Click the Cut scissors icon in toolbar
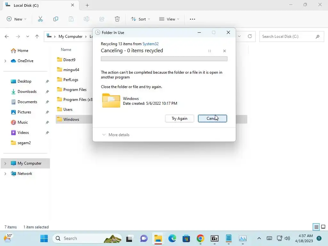 point(40,19)
